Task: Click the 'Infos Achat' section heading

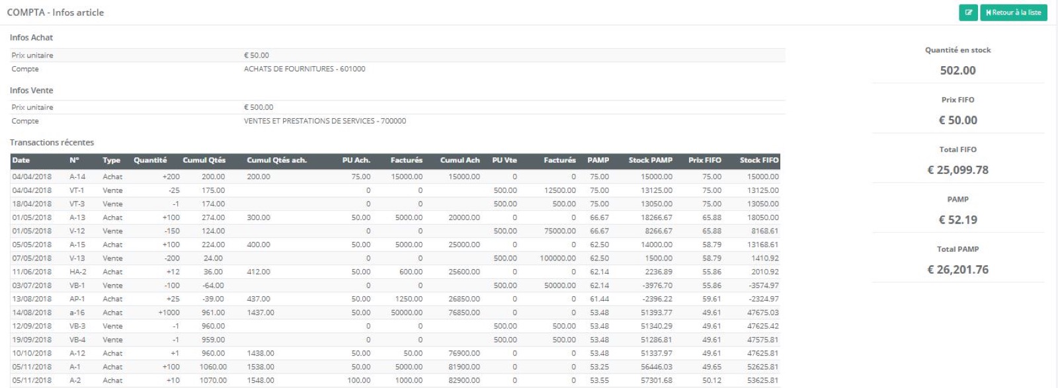Action: coord(31,38)
